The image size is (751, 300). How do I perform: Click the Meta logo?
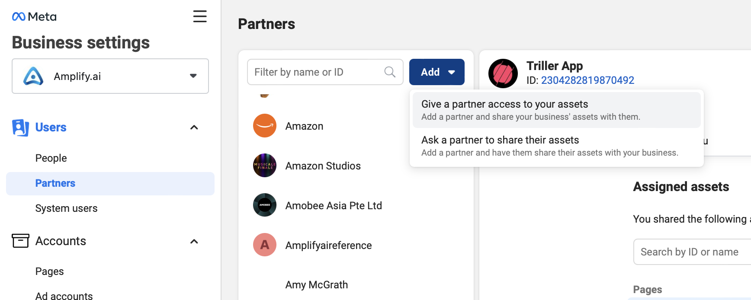coord(34,16)
